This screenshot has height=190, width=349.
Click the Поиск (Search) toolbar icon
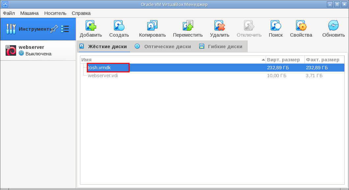[276, 26]
